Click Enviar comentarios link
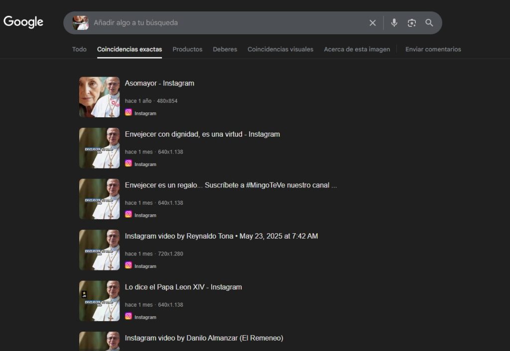 [x=433, y=49]
